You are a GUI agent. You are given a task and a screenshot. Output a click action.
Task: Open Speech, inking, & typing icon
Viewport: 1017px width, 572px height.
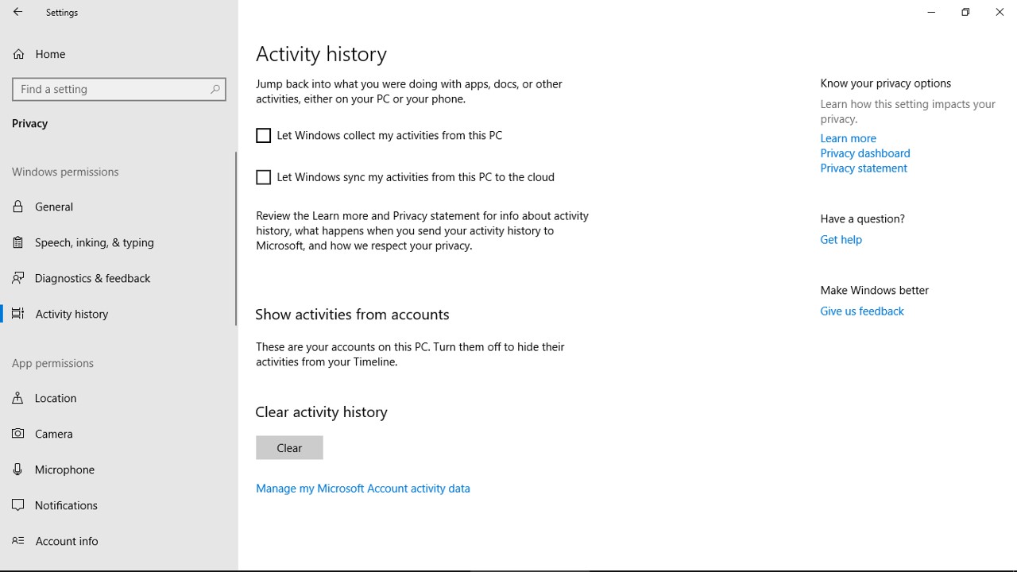point(18,242)
